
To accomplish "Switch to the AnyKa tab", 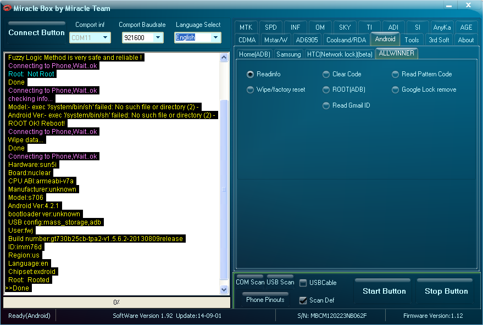I will pos(442,27).
